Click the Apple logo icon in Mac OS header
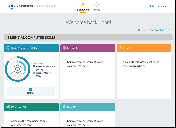Screen dimensions: 176x128 pos(64,107)
